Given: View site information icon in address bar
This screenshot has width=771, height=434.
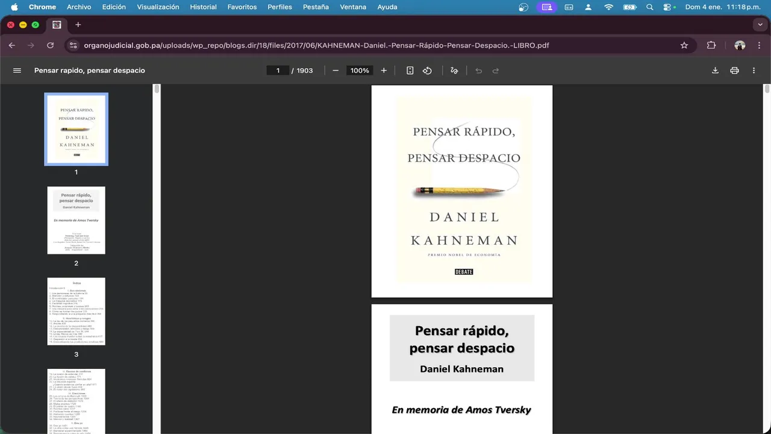Looking at the screenshot, I should (73, 45).
